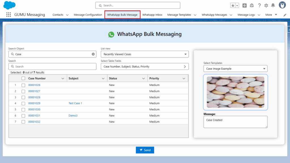The width and height of the screenshot is (290, 163).
Task: Open case link 00001031
Action: tap(34, 116)
